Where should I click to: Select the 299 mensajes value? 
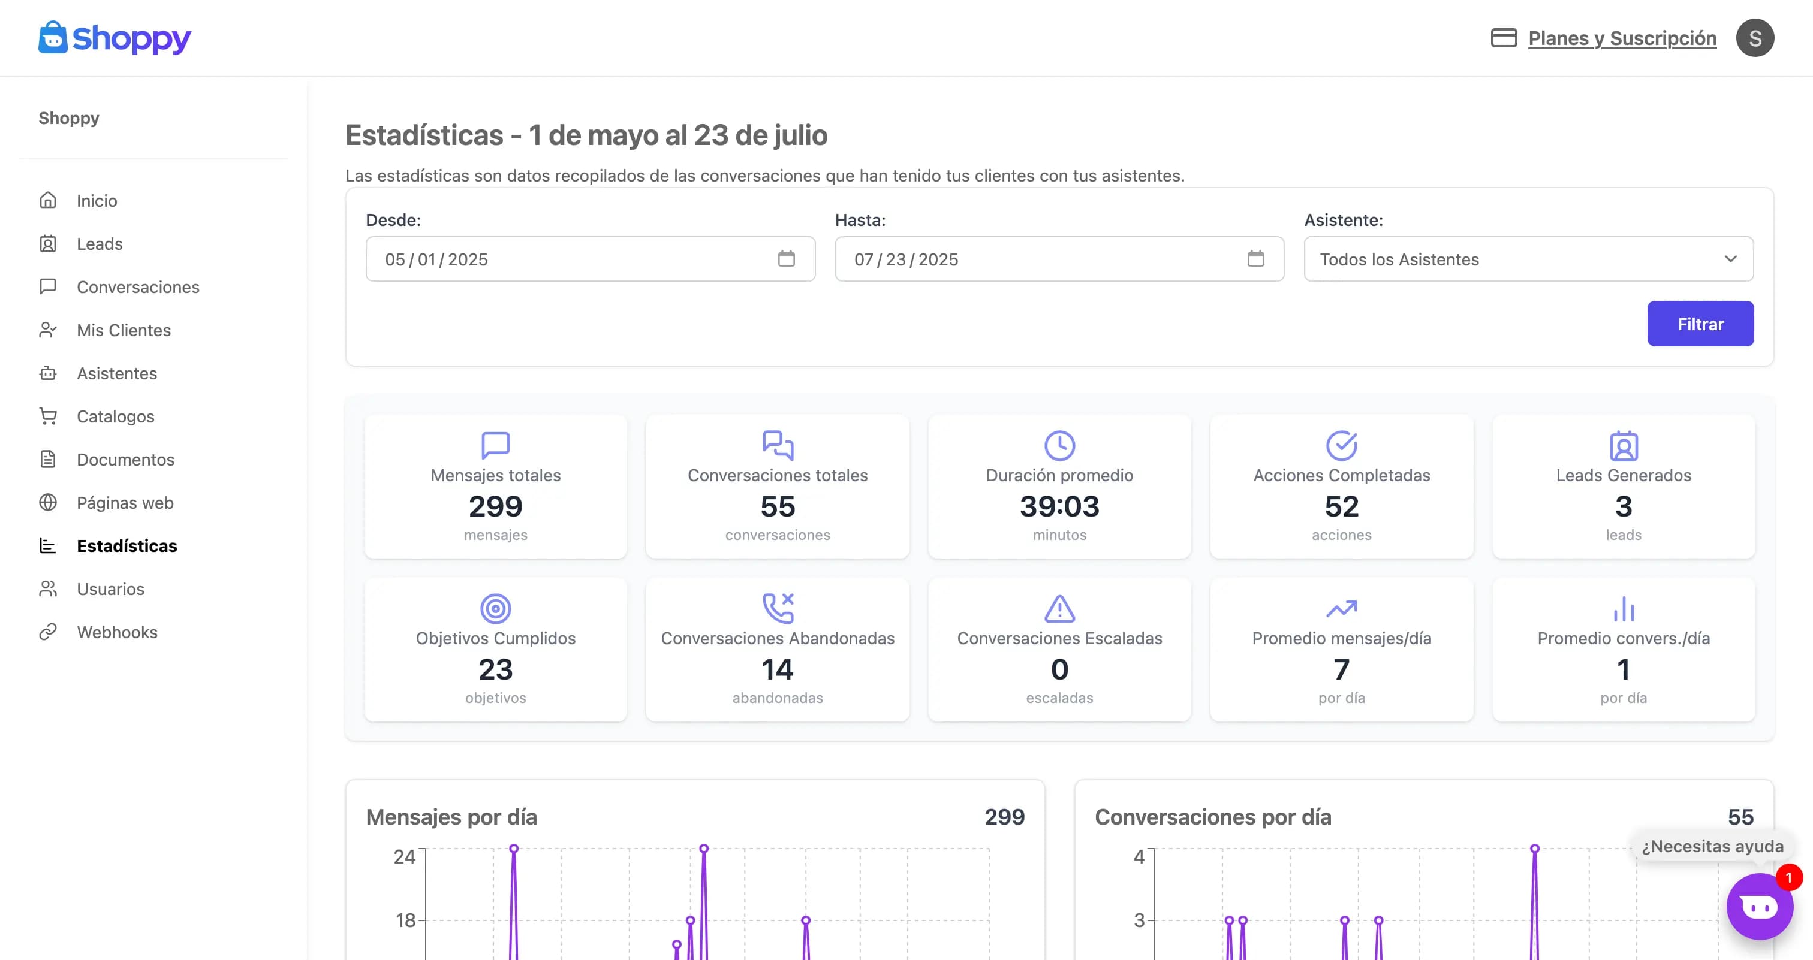click(495, 506)
